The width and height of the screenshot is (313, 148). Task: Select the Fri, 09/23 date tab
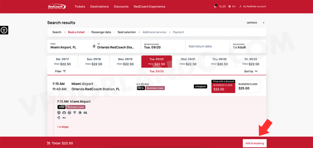point(251,62)
